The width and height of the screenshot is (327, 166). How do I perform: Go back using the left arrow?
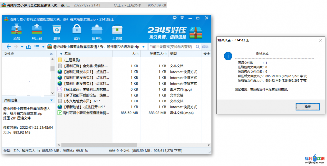coord(9,47)
